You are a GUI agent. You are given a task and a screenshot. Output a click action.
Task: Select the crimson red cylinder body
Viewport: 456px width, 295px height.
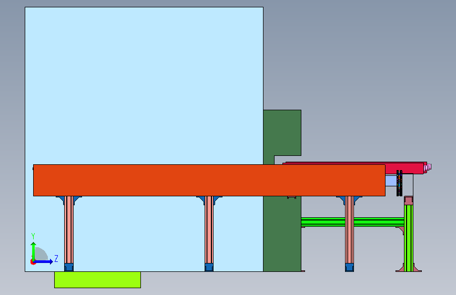point(404,168)
